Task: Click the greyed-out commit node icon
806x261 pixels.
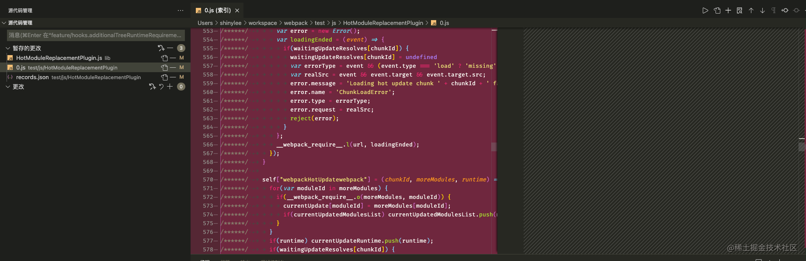Action: click(x=796, y=10)
